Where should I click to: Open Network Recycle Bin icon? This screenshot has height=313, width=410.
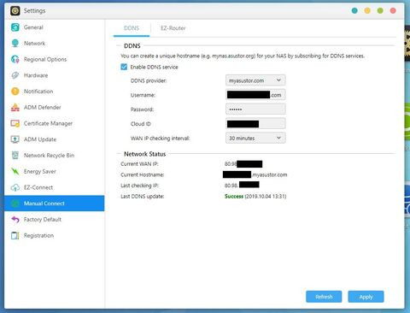tap(15, 156)
